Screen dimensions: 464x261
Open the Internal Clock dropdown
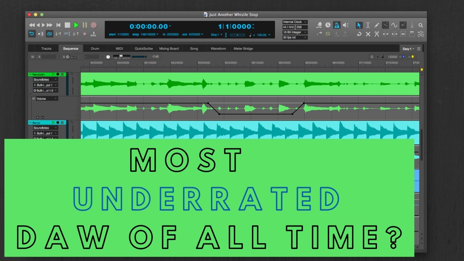[x=295, y=22]
